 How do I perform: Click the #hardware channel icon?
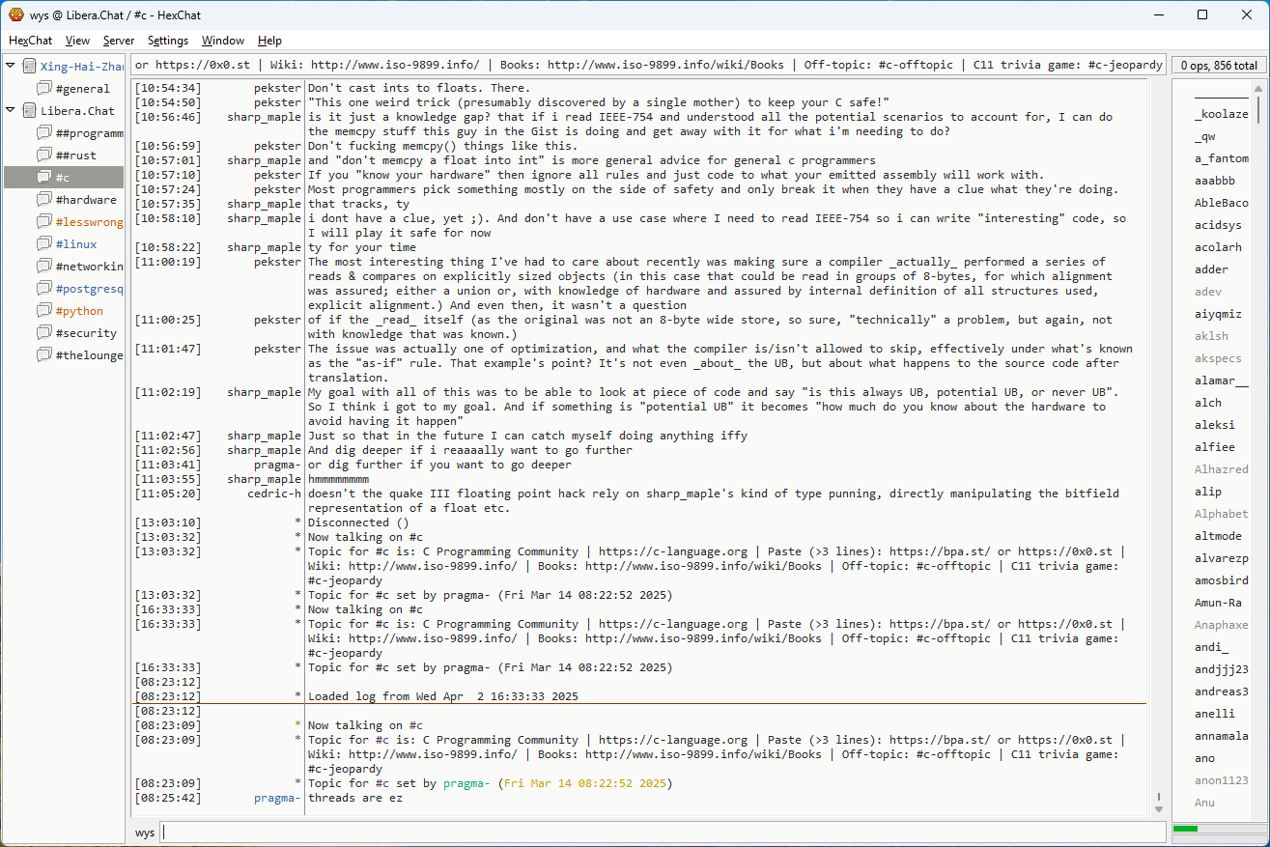click(44, 200)
